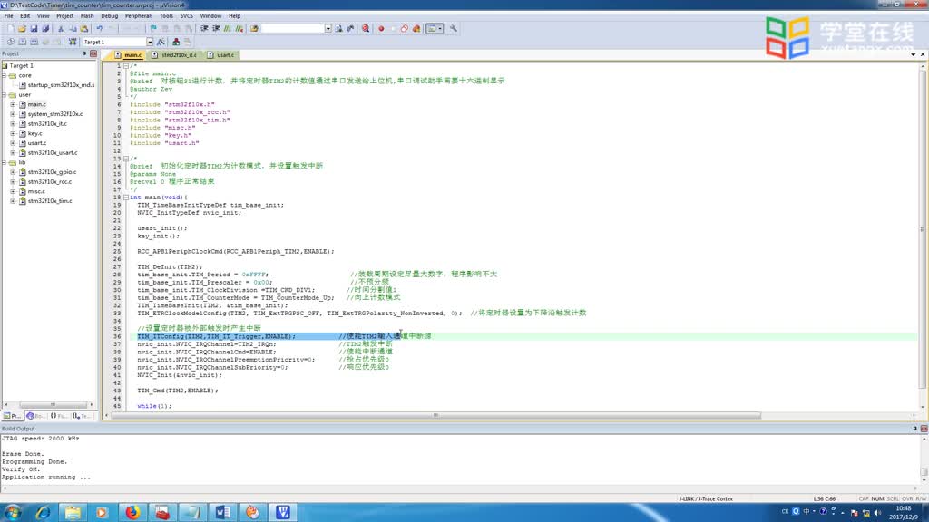Select the main.c editor tab
The width and height of the screenshot is (929, 522).
[129, 55]
